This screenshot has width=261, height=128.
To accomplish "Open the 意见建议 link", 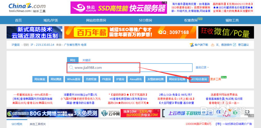I will (244, 45).
